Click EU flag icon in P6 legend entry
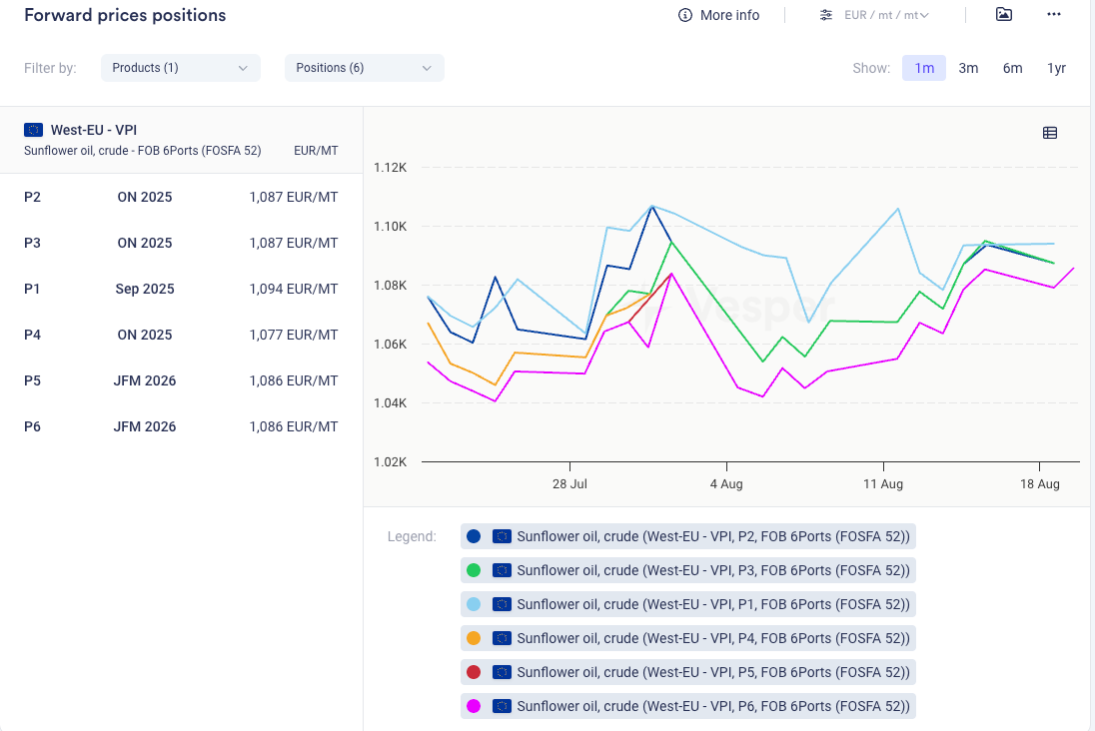Viewport: 1095px width, 731px height. (502, 706)
